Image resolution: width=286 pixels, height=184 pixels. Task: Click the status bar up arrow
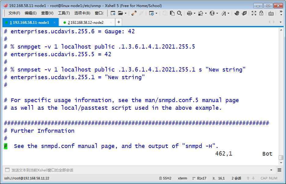(x=248, y=178)
